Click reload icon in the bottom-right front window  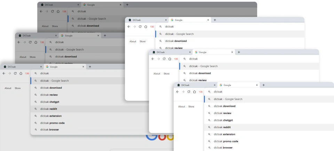click(x=189, y=92)
